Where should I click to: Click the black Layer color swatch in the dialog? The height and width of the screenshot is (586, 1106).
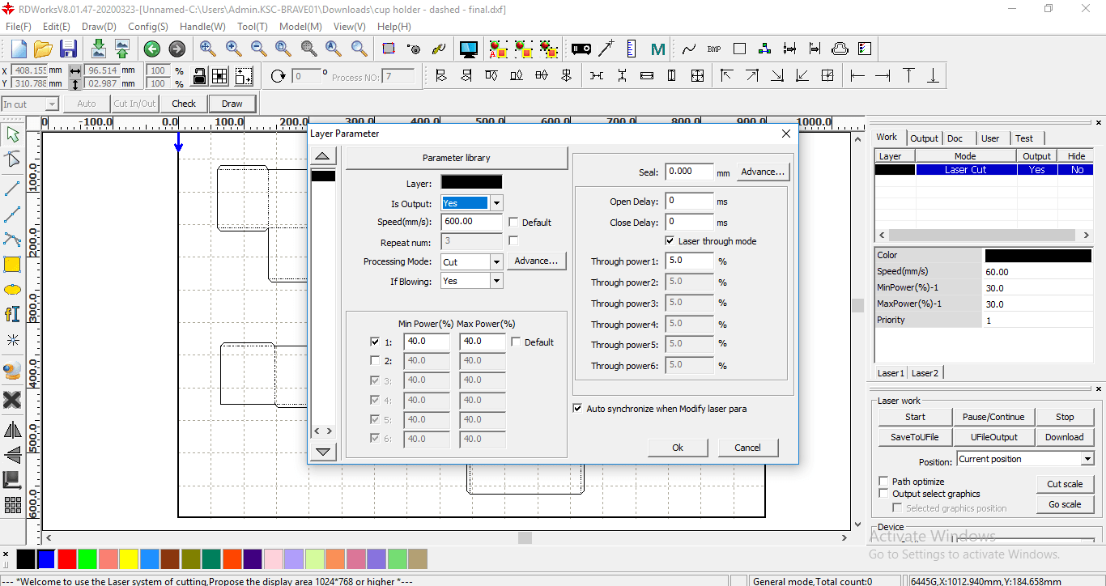point(471,183)
